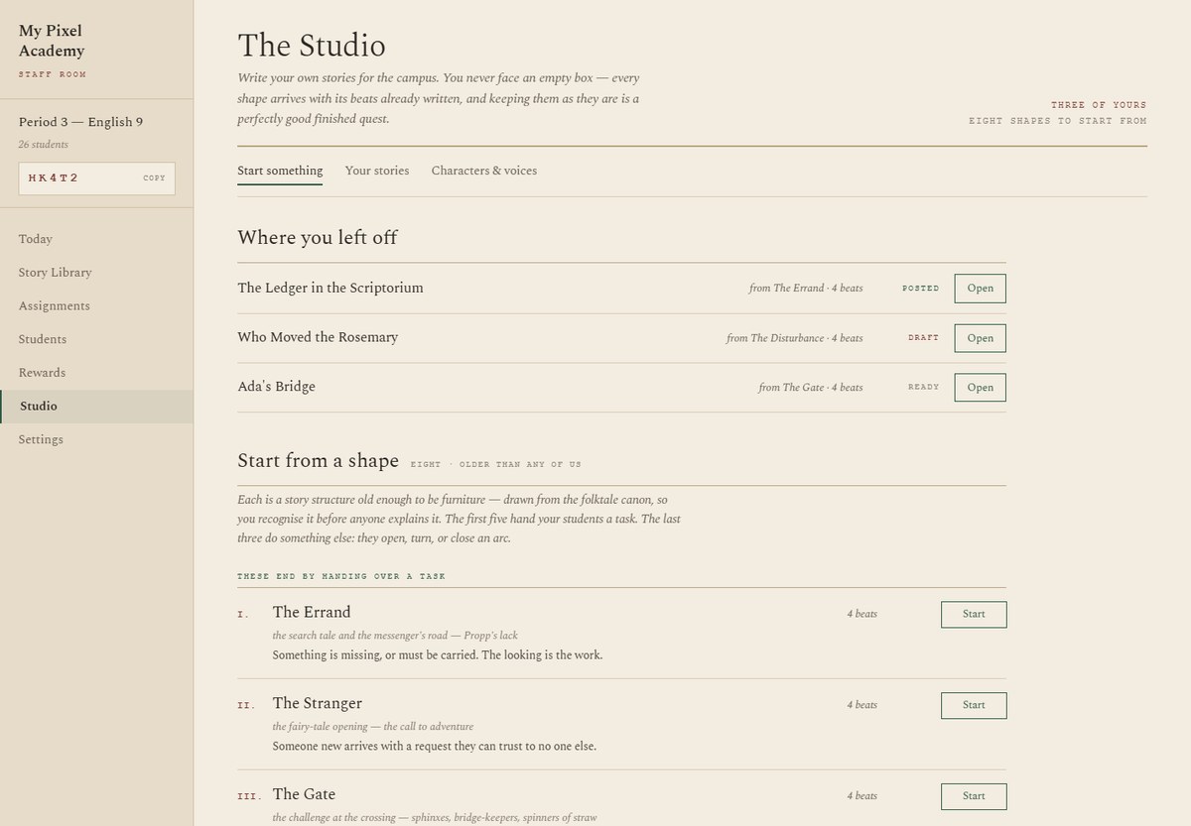This screenshot has width=1191, height=826.
Task: Click the 'from The Gate · 4 beats' note
Action: click(x=811, y=388)
